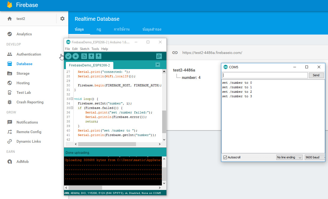
Task: Click the Open sketch up-arrow icon
Action: 91,56
